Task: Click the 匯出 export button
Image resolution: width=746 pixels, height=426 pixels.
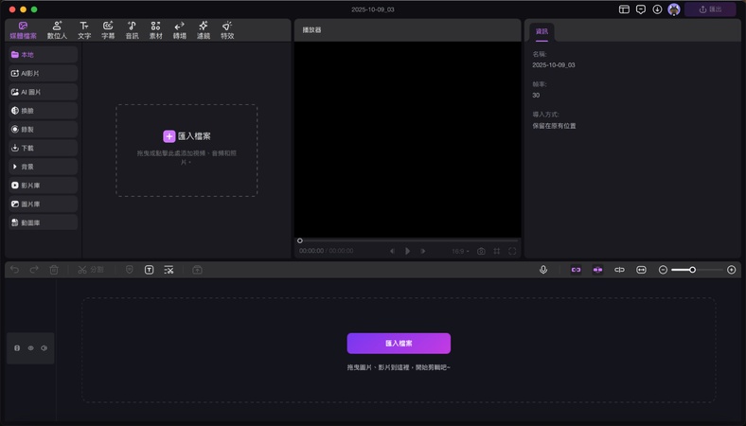Action: point(710,9)
